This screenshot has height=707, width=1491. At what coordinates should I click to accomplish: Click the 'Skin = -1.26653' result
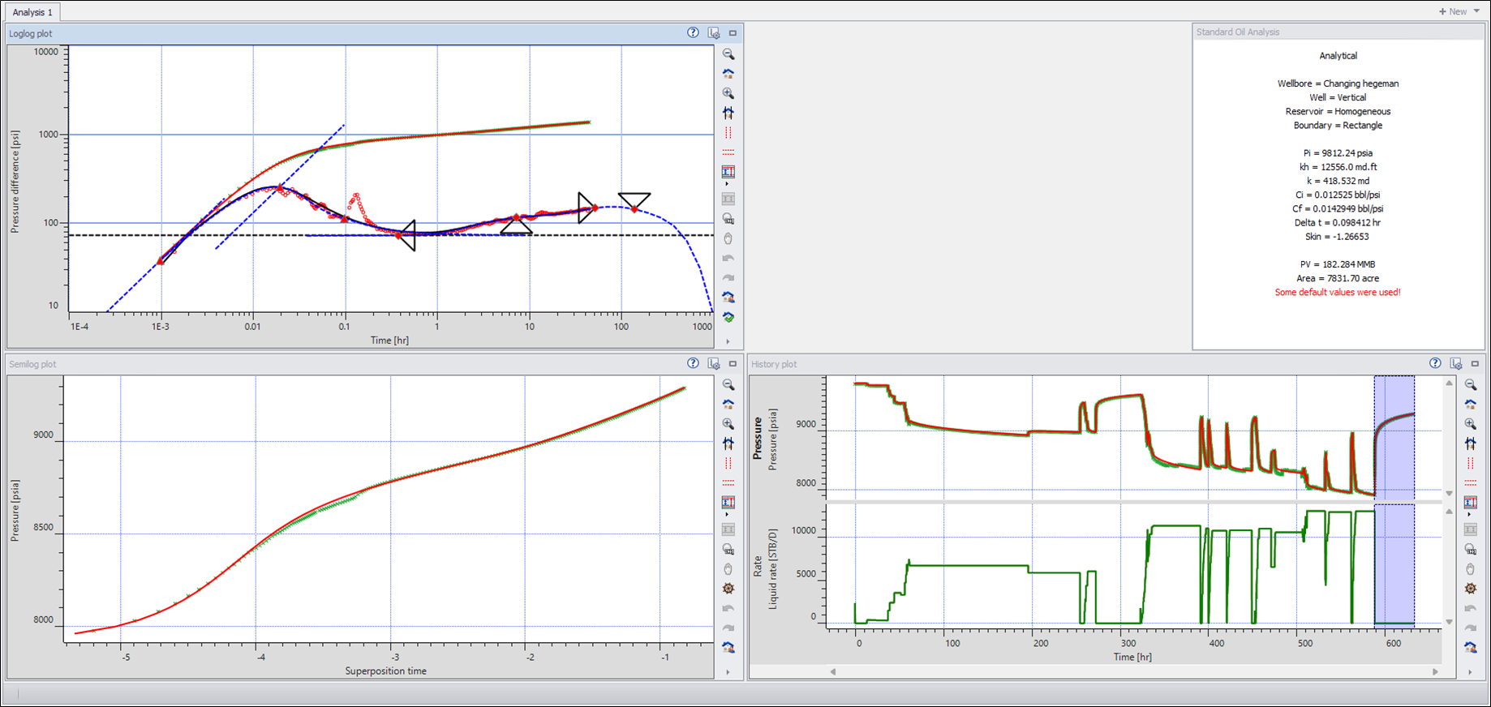pos(1338,237)
